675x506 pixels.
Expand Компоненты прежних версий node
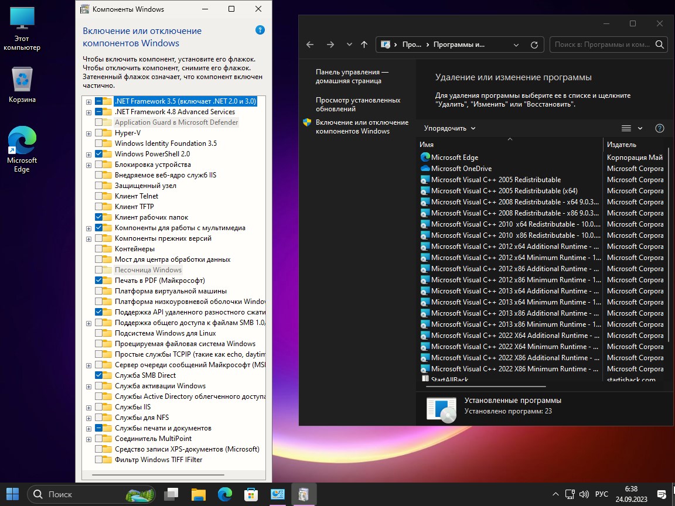[x=88, y=239]
